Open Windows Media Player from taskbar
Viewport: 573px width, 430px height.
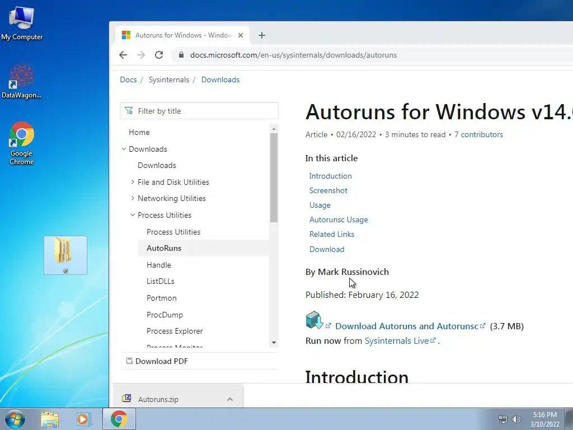(83, 419)
